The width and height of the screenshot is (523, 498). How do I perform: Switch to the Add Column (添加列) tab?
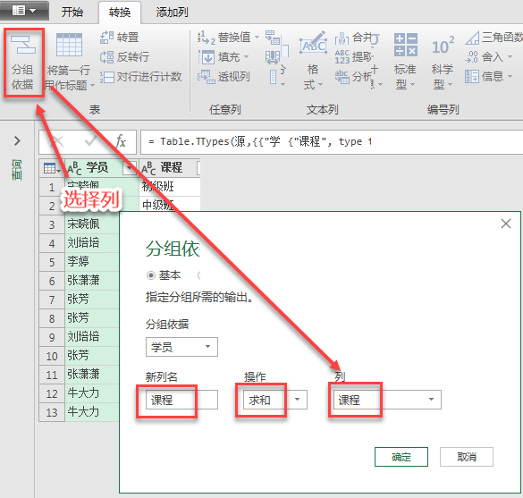tap(172, 13)
